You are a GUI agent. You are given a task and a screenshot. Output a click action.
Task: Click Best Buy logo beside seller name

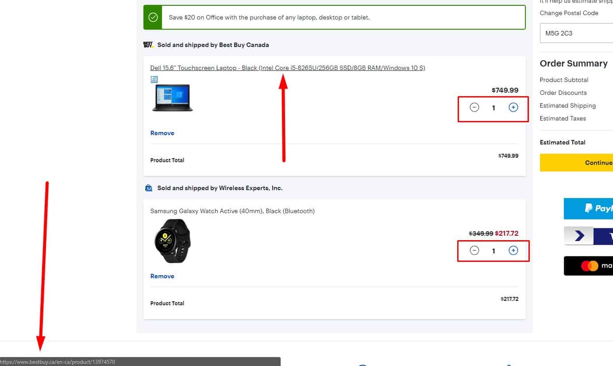tap(148, 45)
